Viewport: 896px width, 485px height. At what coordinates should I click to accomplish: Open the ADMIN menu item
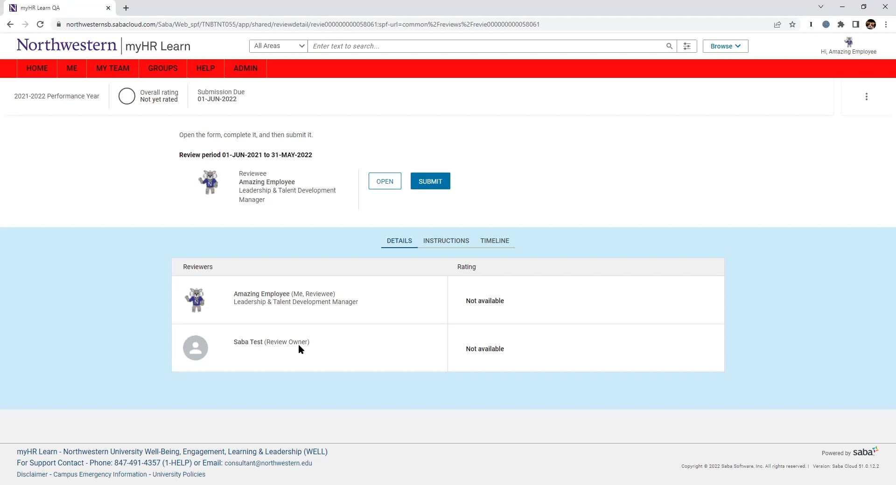click(245, 68)
